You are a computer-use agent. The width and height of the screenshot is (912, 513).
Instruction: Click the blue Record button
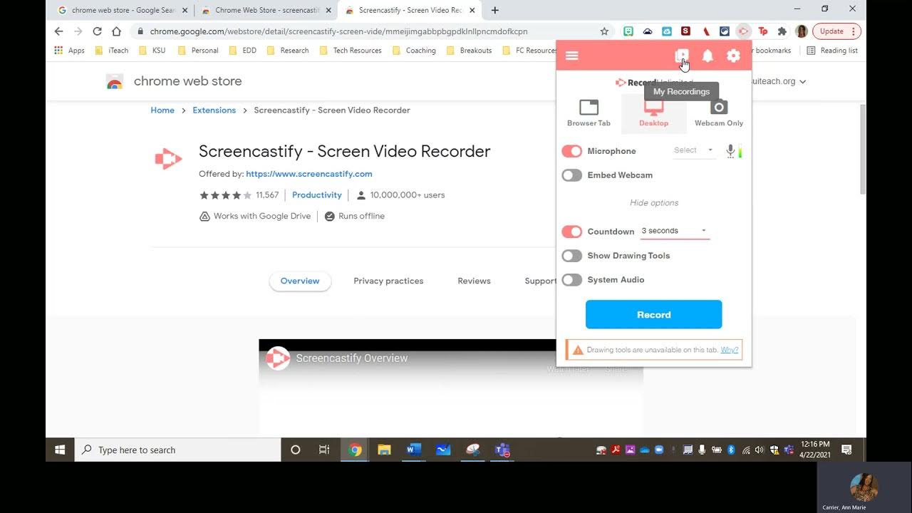[x=653, y=314]
